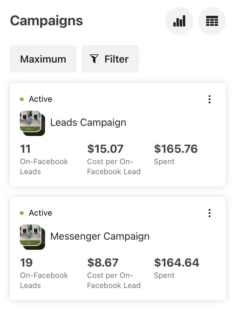
Task: Open Leads Campaign three-dot menu
Action: (x=209, y=99)
